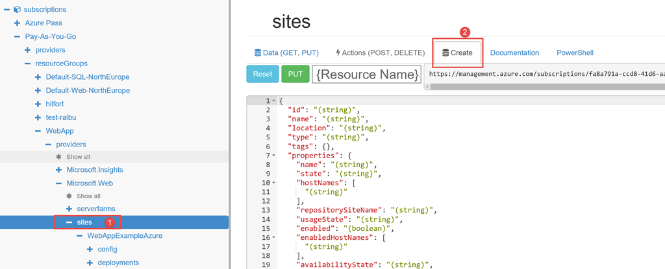Switch to the PowerShell tab

tap(575, 53)
